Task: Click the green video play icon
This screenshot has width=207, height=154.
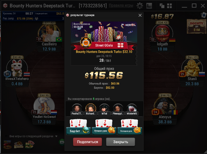Action: pos(62,142)
